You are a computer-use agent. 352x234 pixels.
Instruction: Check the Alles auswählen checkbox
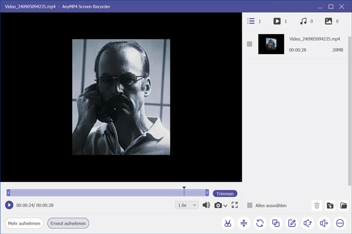(250, 205)
